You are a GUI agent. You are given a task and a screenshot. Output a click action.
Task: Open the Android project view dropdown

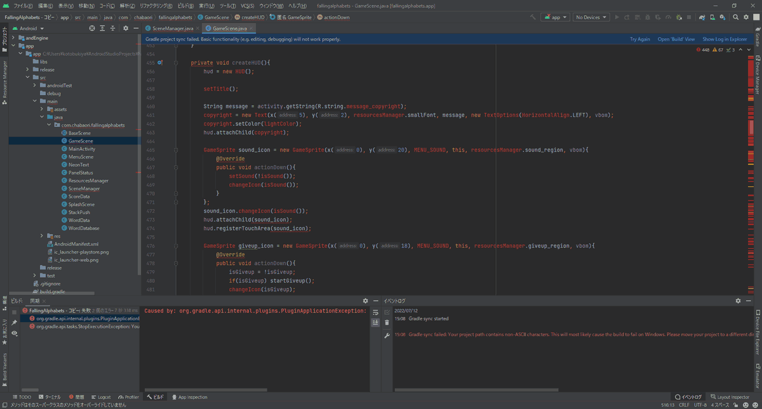(28, 28)
